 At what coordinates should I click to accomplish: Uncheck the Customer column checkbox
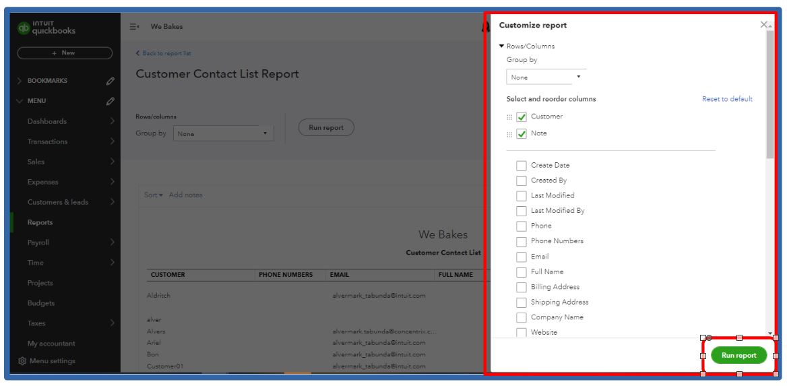click(x=522, y=117)
